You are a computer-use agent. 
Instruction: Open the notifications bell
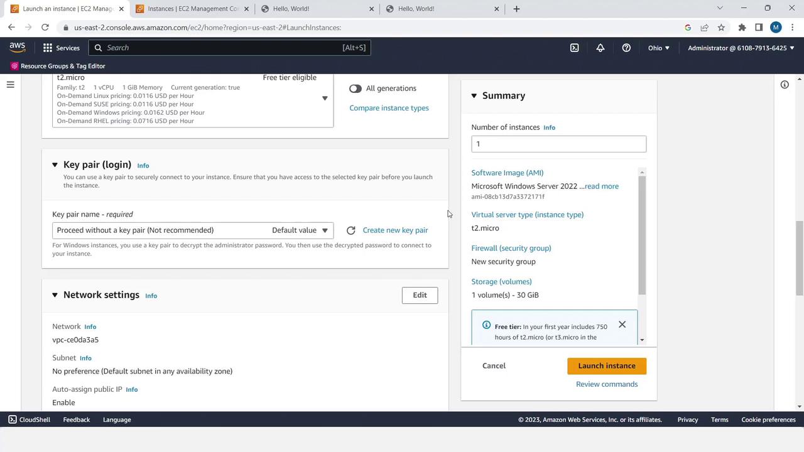pyautogui.click(x=600, y=48)
